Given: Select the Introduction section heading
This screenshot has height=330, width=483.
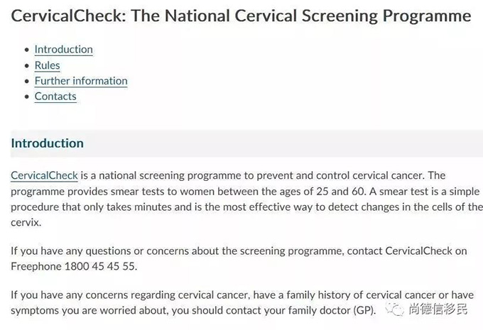Looking at the screenshot, I should point(47,143).
